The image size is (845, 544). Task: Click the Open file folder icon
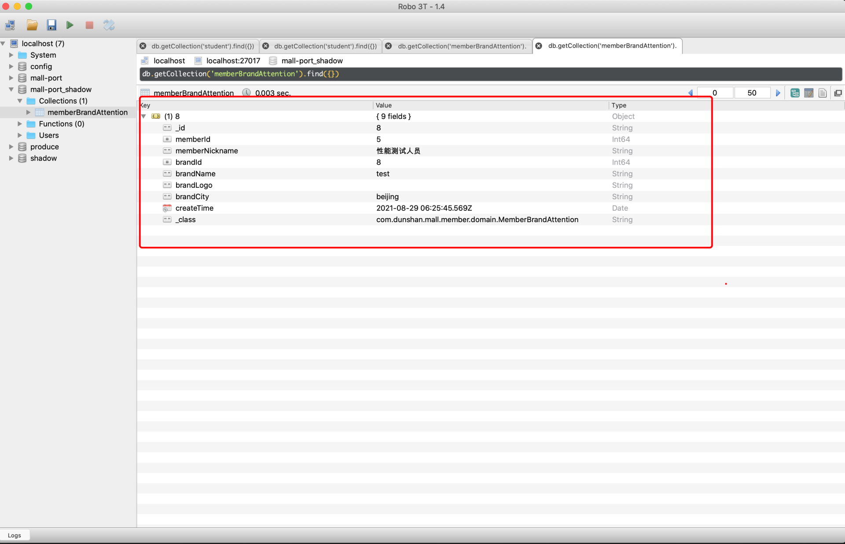[32, 25]
